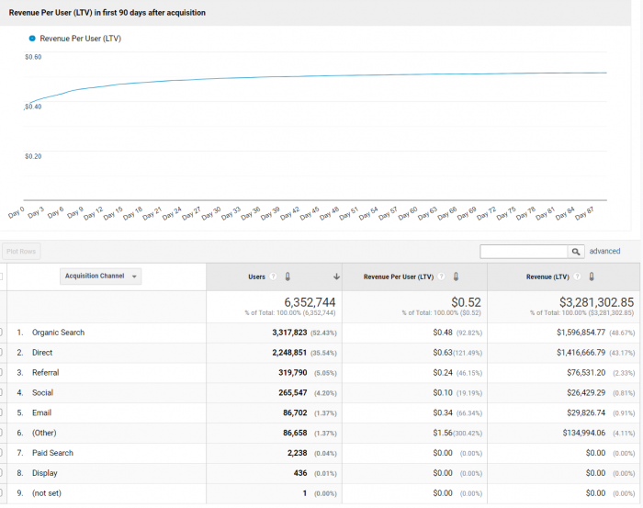Image resolution: width=643 pixels, height=508 pixels.
Task: Click help icon next to Users header
Action: pyautogui.click(x=275, y=277)
